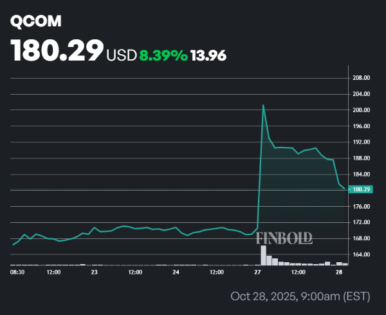Viewport: 386px width, 315px height.
Task: Click the 192.00 price axis label
Action: pyautogui.click(x=362, y=142)
